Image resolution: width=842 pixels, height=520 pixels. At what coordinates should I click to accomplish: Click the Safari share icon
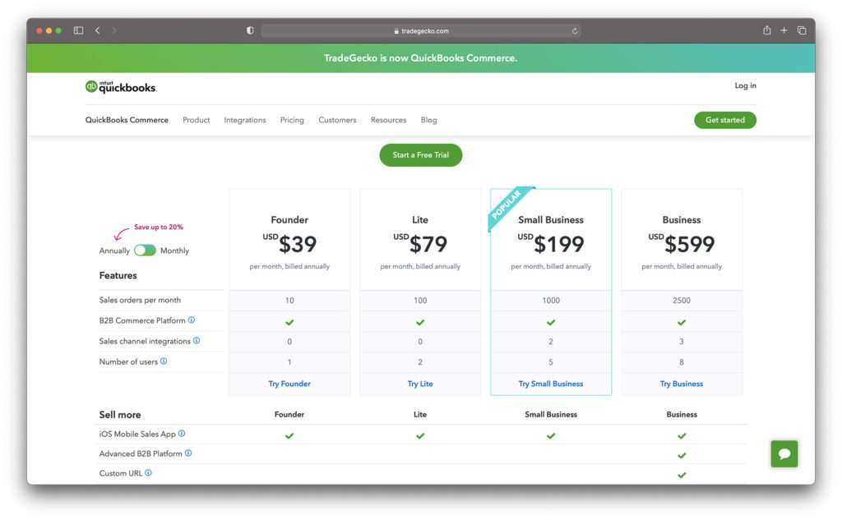[766, 30]
